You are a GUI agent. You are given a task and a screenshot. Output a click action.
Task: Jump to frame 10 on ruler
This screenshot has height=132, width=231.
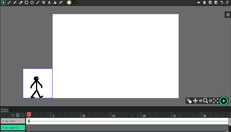[83, 116]
